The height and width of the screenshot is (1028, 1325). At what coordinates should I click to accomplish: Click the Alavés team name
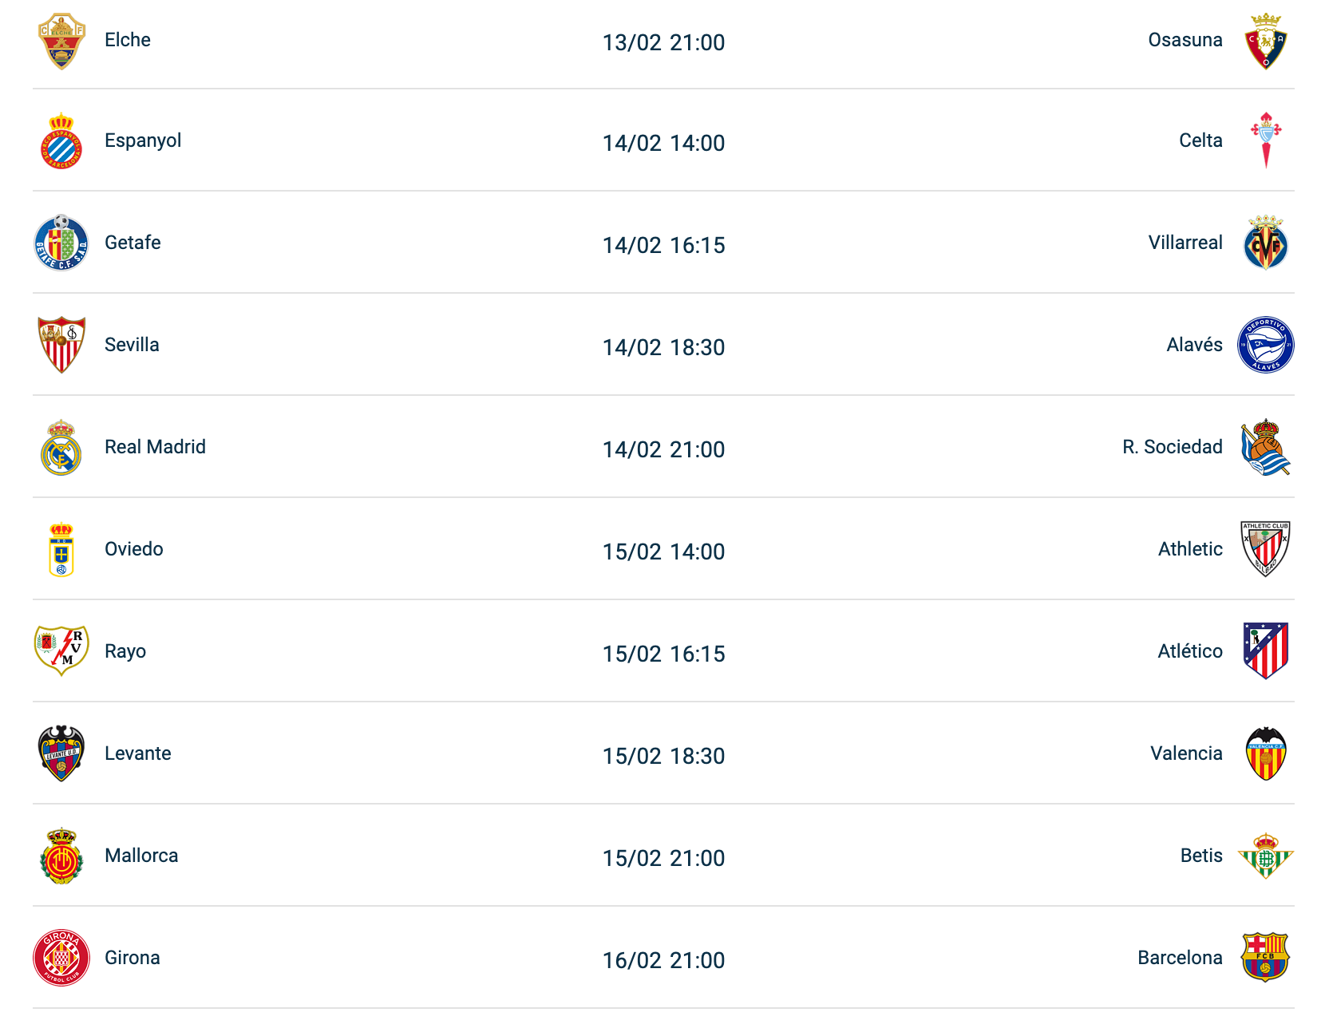click(x=1194, y=345)
